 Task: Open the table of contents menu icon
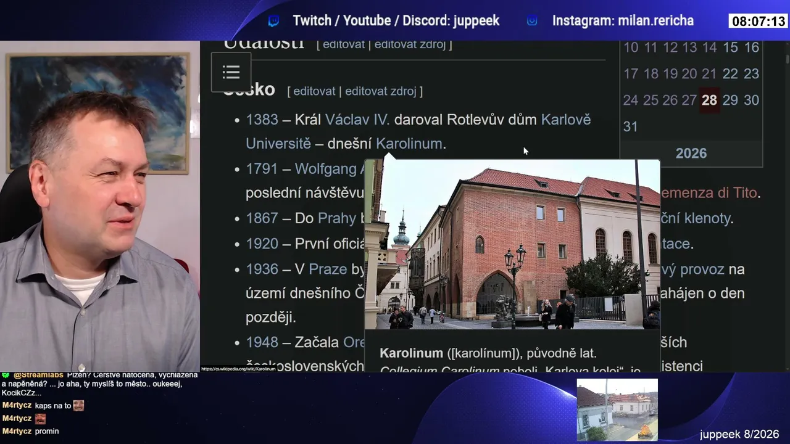coord(231,72)
